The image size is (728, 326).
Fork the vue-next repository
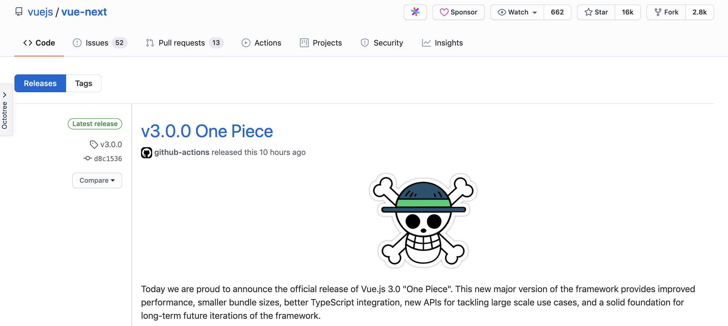666,12
